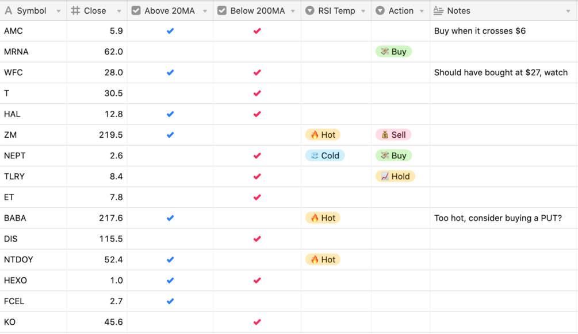This screenshot has width=578, height=334.
Task: Click the Cold tag in NEPT row
Action: tap(325, 156)
